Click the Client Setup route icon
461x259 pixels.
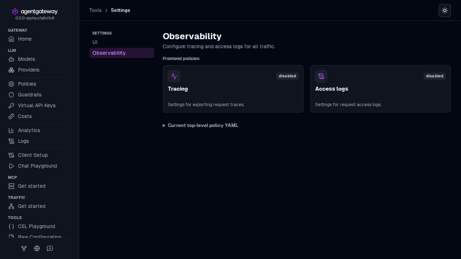[11, 155]
